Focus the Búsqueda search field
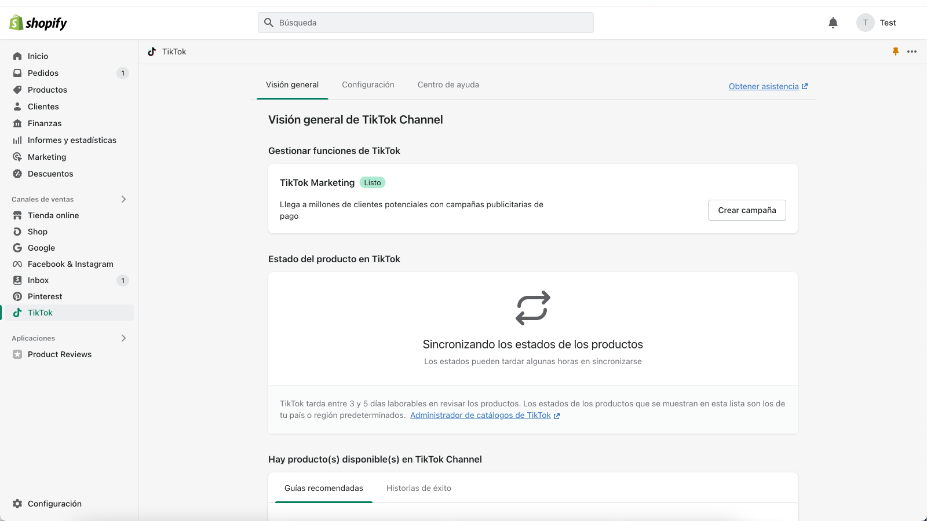 click(426, 23)
